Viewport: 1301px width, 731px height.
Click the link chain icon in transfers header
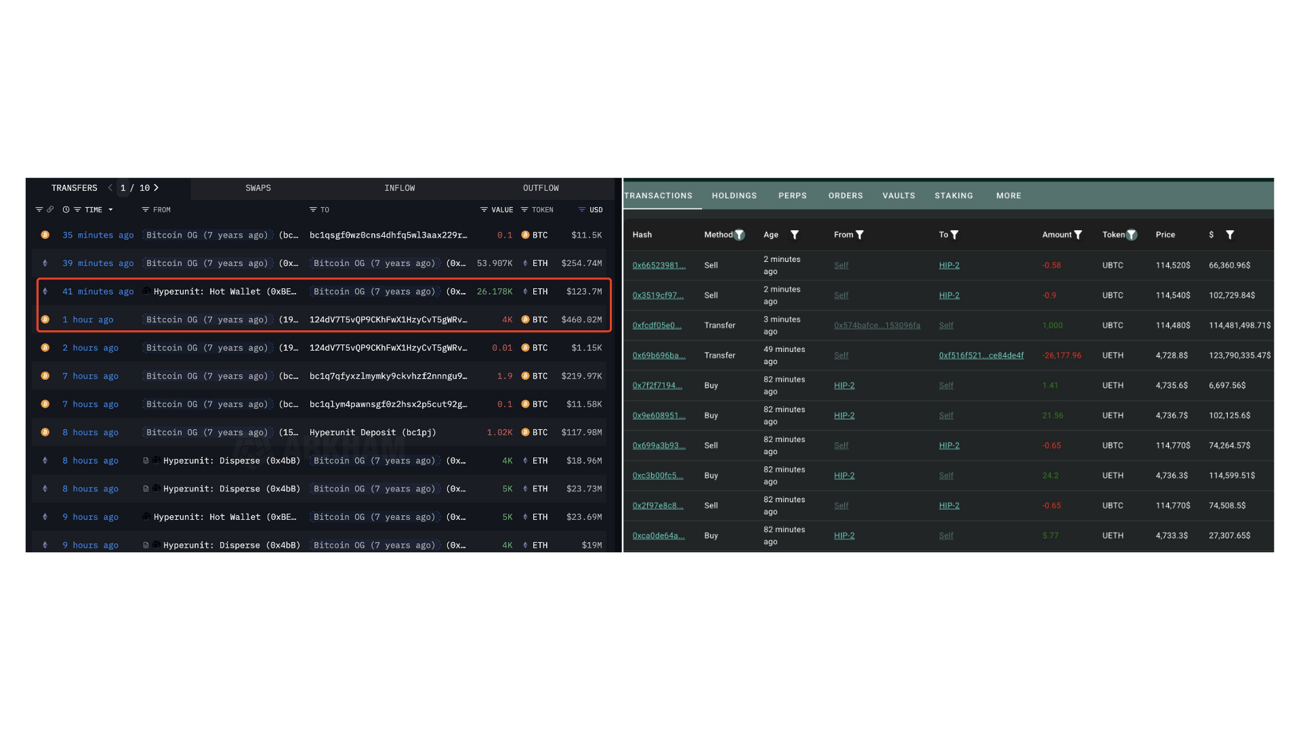pos(50,210)
